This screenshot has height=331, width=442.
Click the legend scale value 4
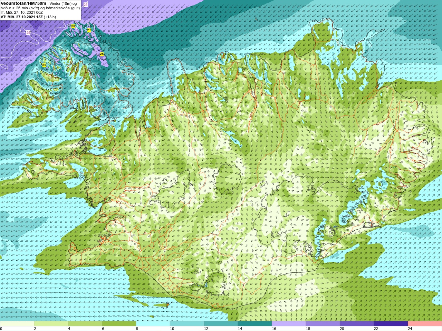(x=69, y=329)
